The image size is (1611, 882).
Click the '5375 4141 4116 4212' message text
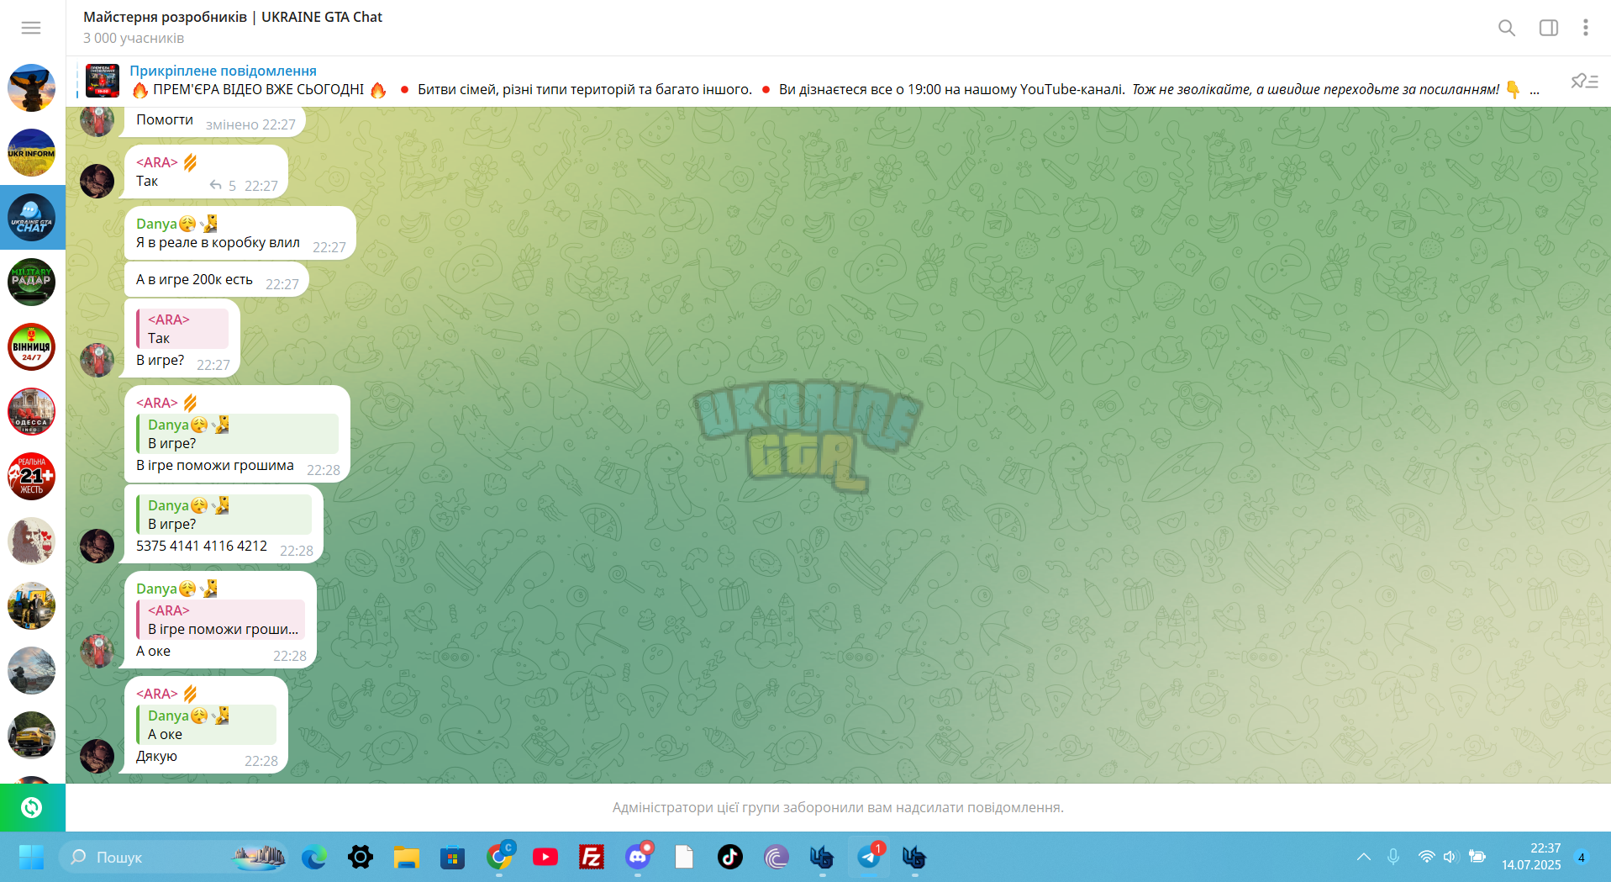202,547
